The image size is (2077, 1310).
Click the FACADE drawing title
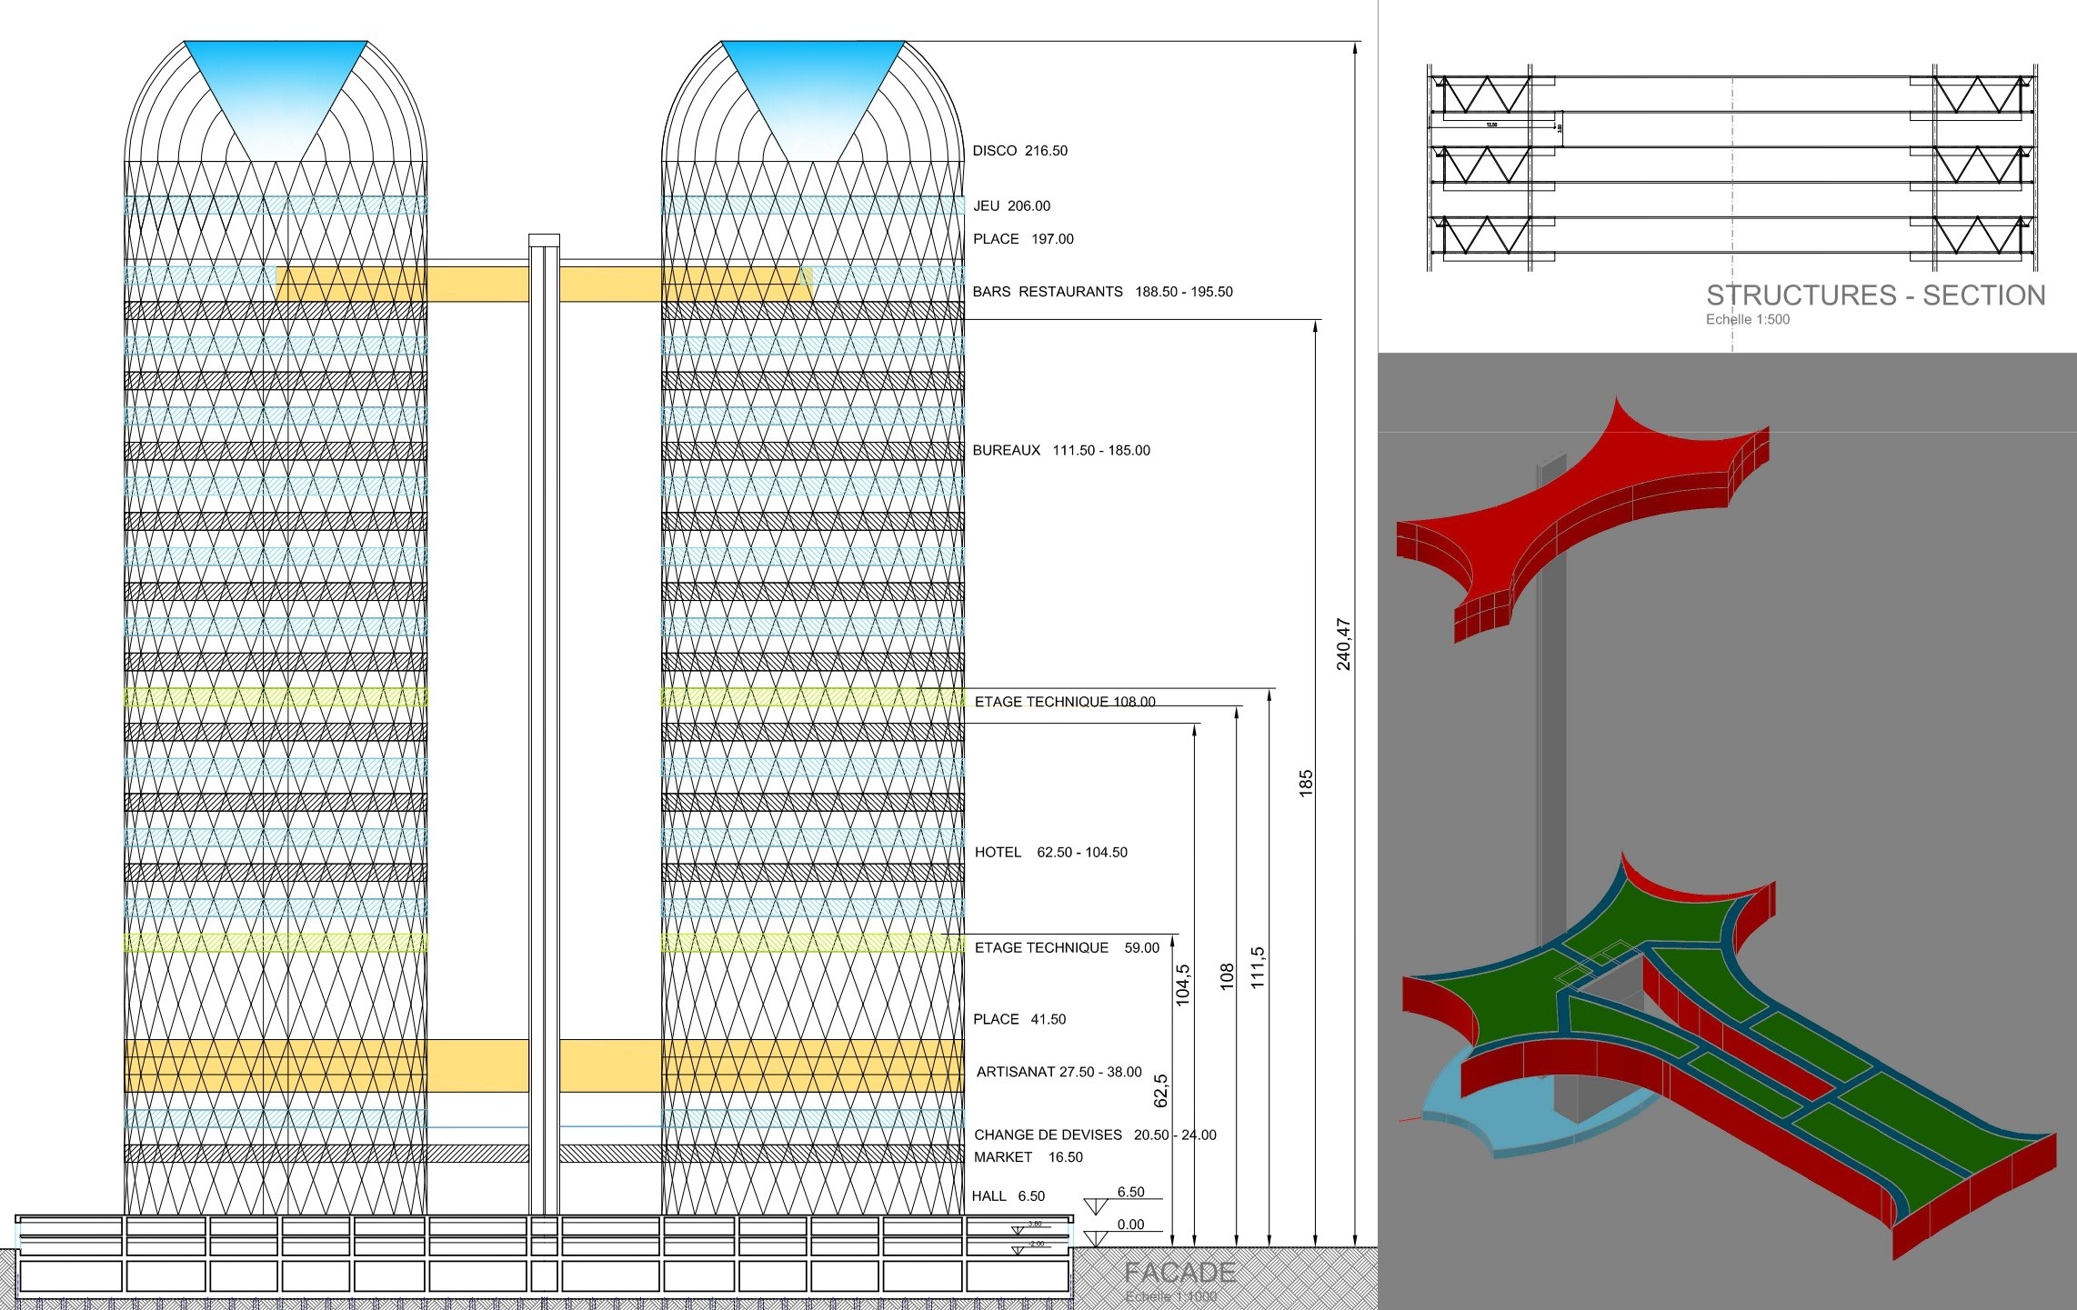(1179, 1273)
